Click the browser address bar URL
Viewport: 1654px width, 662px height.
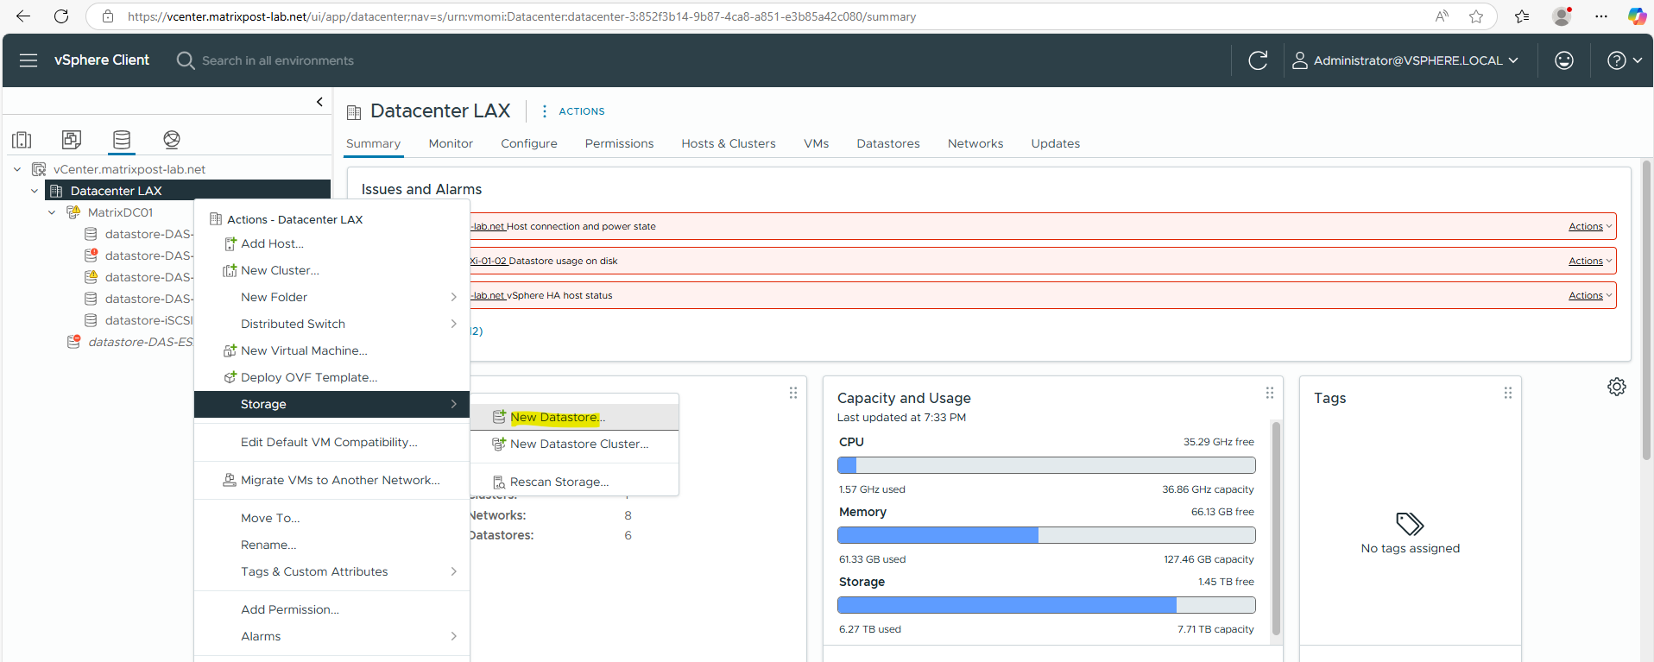[x=521, y=16]
